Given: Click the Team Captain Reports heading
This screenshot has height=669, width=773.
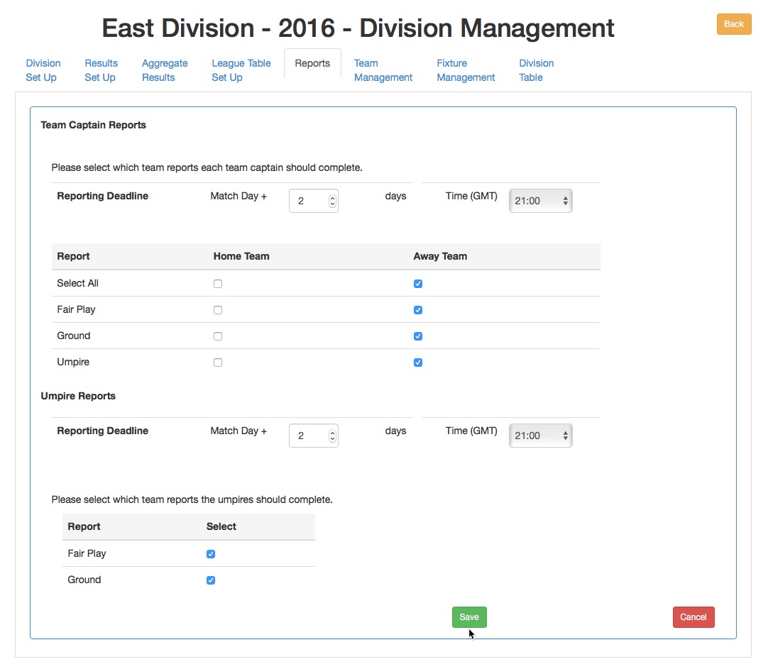Looking at the screenshot, I should click(93, 125).
